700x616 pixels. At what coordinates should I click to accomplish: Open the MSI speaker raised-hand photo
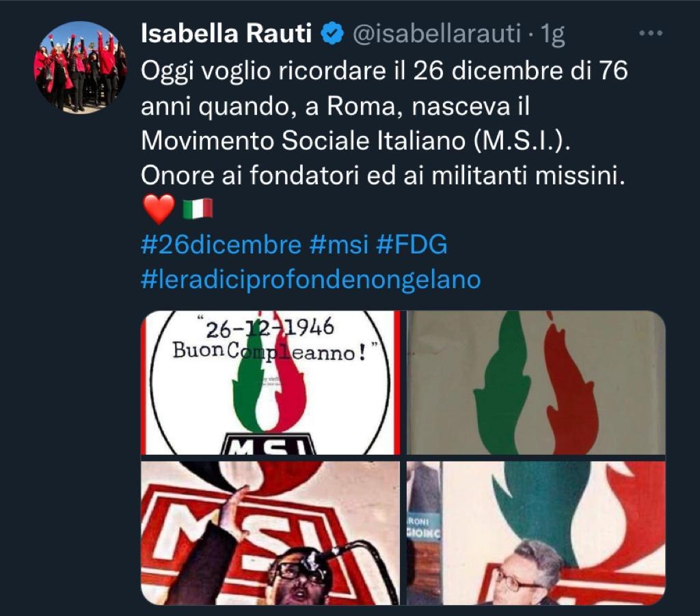click(x=271, y=533)
